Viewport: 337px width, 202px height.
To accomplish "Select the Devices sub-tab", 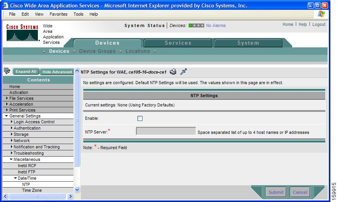I will point(59,51).
